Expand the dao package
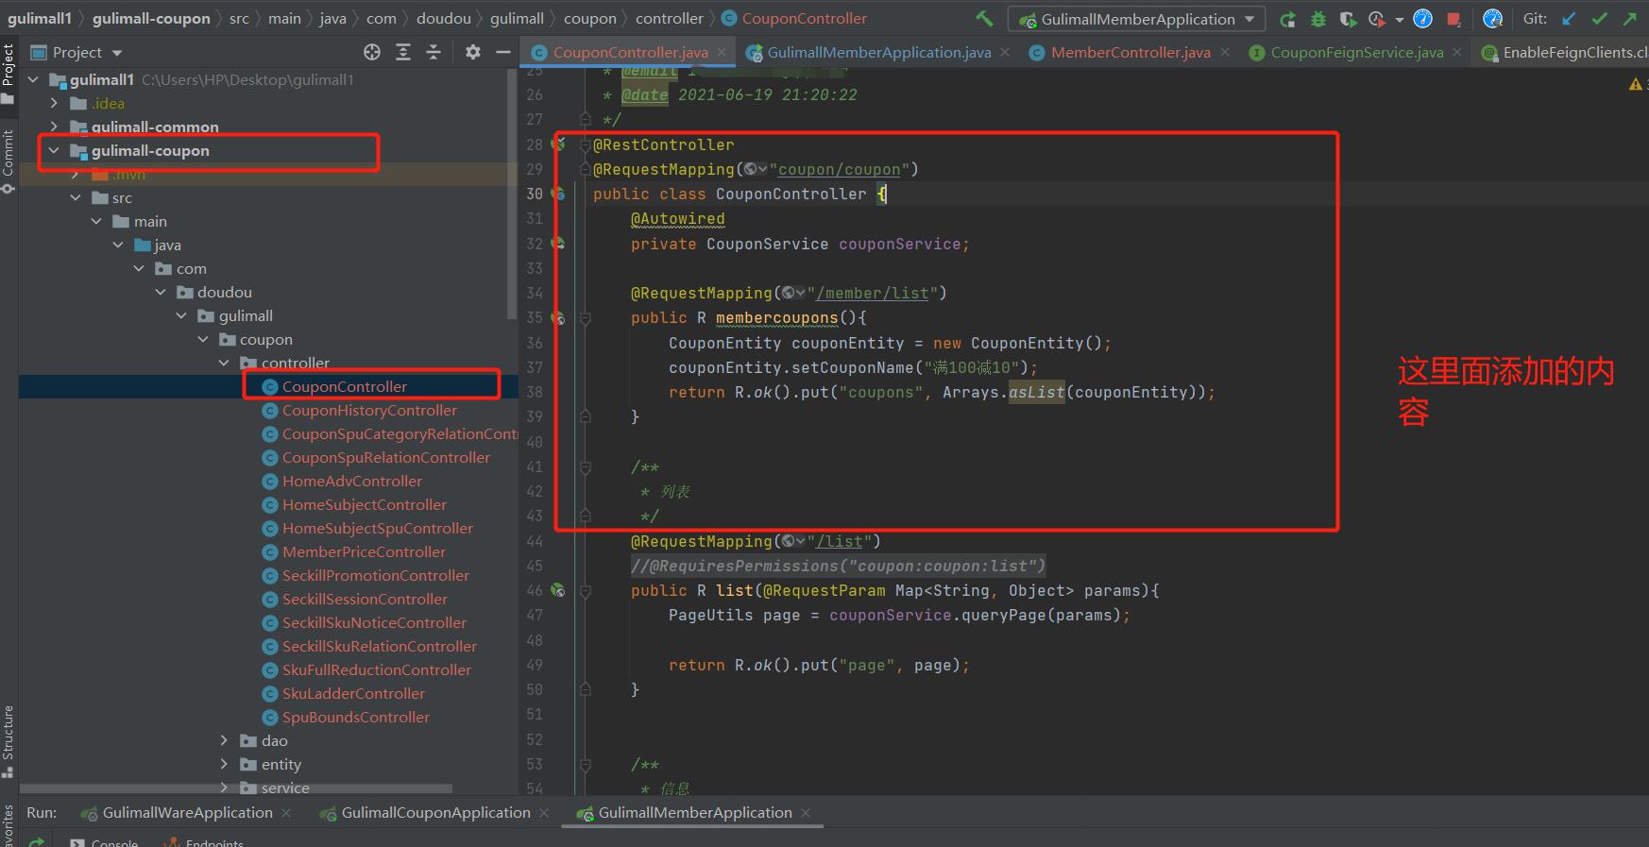The image size is (1649, 847). click(224, 740)
